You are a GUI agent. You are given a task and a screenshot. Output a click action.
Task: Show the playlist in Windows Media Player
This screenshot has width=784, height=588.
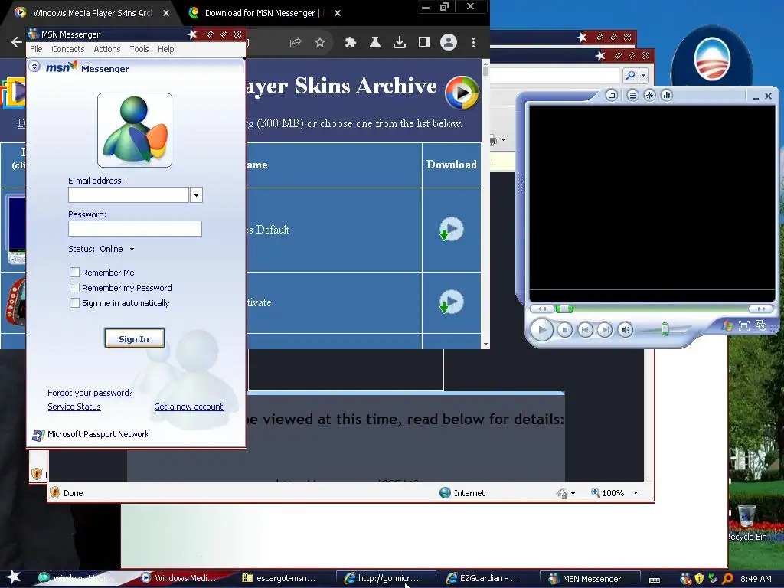coord(632,95)
